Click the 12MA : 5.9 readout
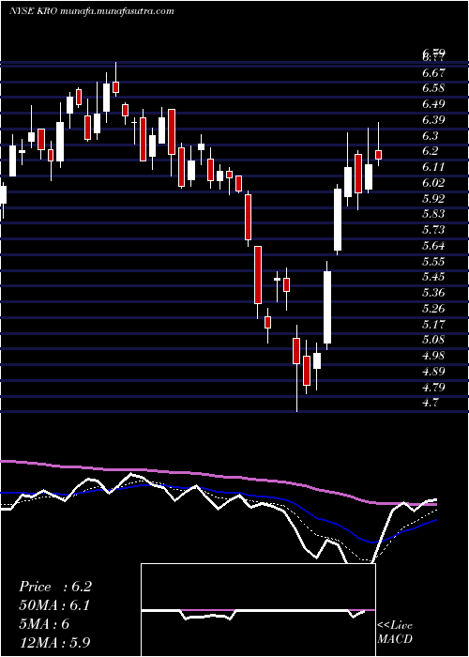This screenshot has height=657, width=469. (x=54, y=643)
